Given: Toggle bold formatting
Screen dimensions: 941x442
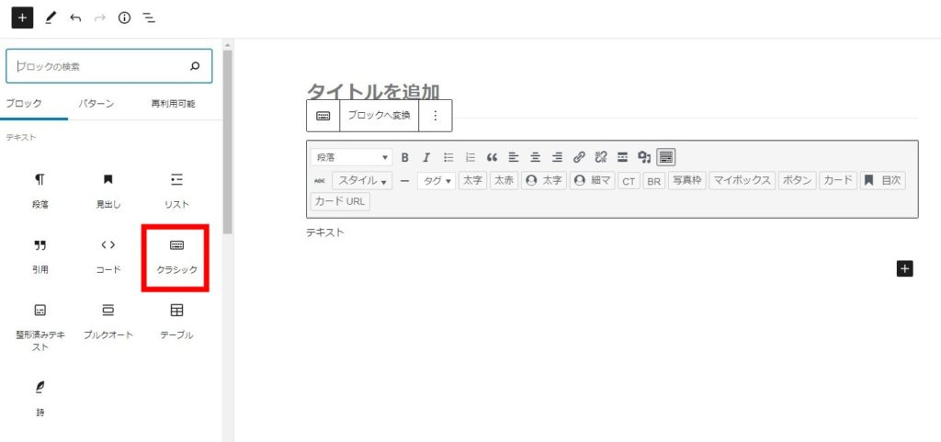Looking at the screenshot, I should click(x=405, y=158).
